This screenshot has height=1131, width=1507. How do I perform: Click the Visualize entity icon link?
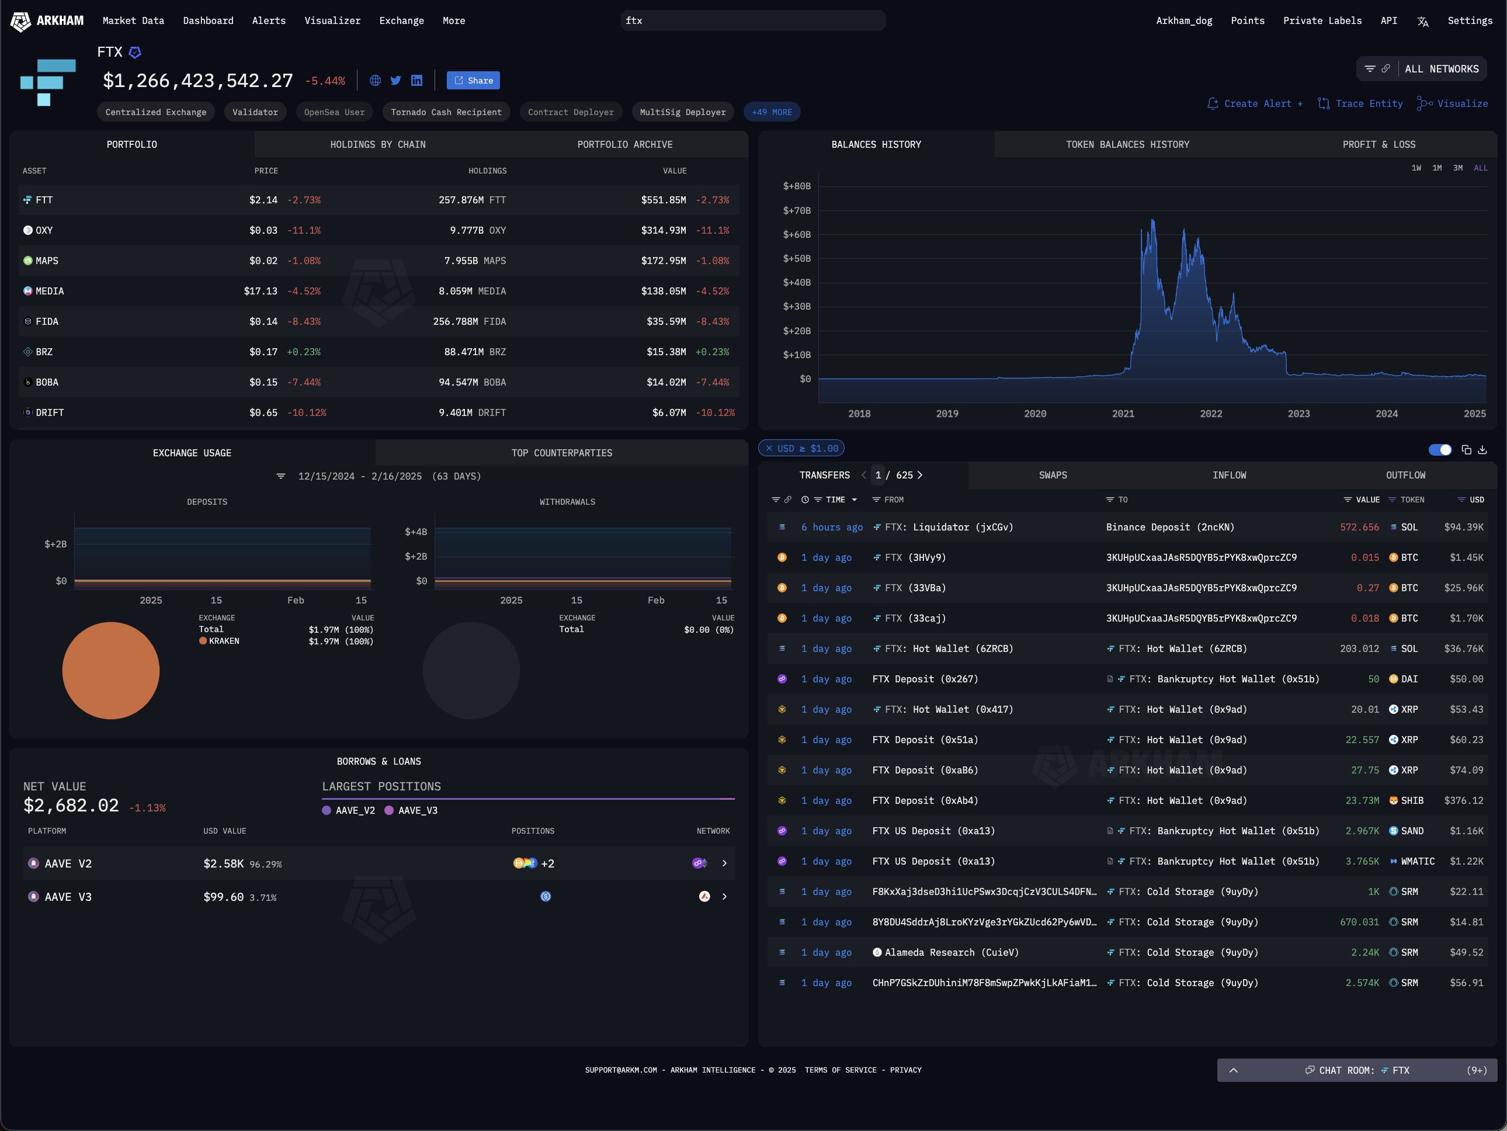(x=1453, y=103)
